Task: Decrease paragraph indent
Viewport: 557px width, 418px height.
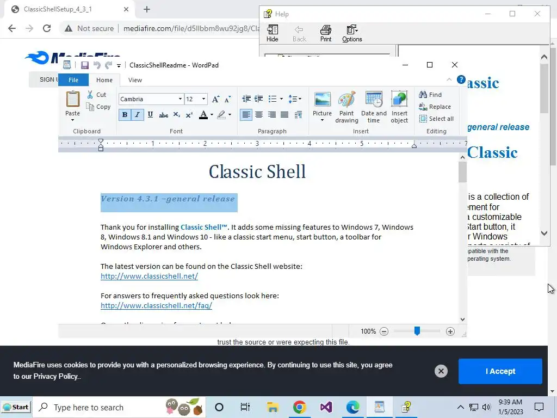Action: click(246, 99)
